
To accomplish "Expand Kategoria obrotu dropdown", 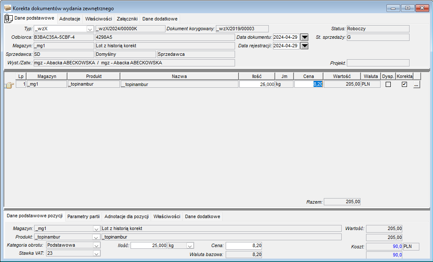I will pos(96,245).
